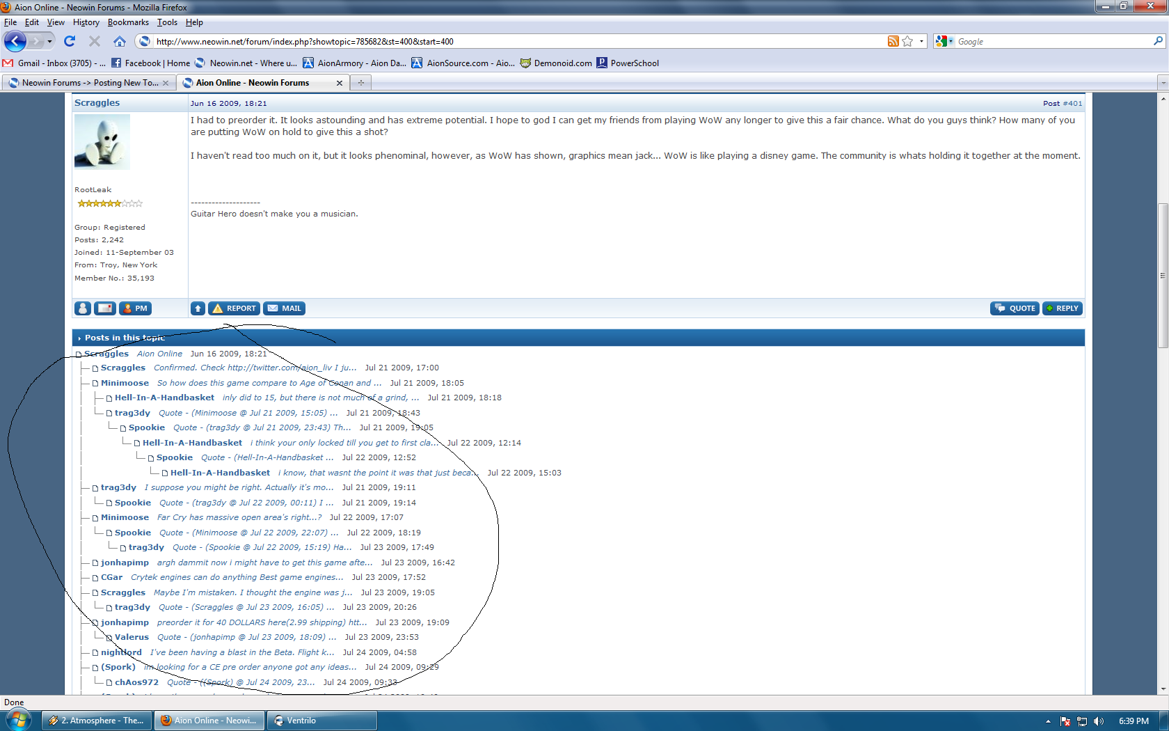Open trag3dy's 'I suppose you might be right' post
This screenshot has height=731, width=1169.
[x=239, y=487]
